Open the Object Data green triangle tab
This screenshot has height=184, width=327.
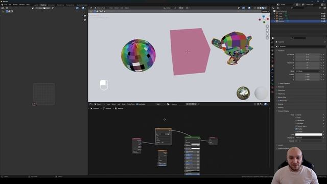(x=272, y=84)
